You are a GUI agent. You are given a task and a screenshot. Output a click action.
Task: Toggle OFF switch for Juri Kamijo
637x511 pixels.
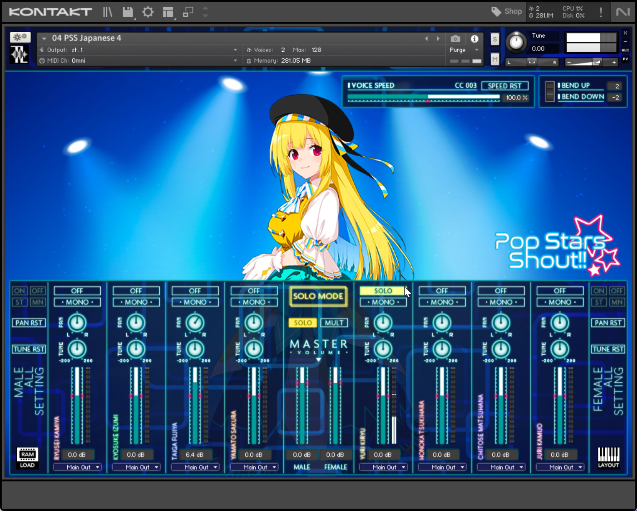(x=560, y=291)
